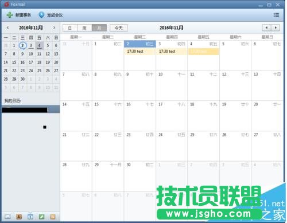Click November 20 cell in month grid

[267, 116]
